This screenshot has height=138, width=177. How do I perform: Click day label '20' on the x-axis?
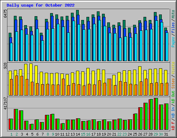point(109,134)
